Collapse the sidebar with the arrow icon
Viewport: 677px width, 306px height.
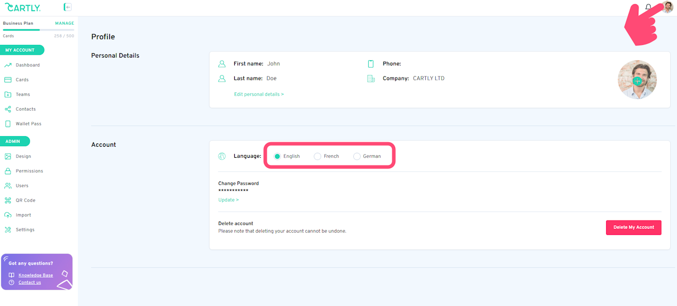68,7
